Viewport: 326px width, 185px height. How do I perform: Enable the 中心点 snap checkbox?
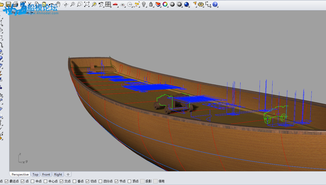(46, 181)
